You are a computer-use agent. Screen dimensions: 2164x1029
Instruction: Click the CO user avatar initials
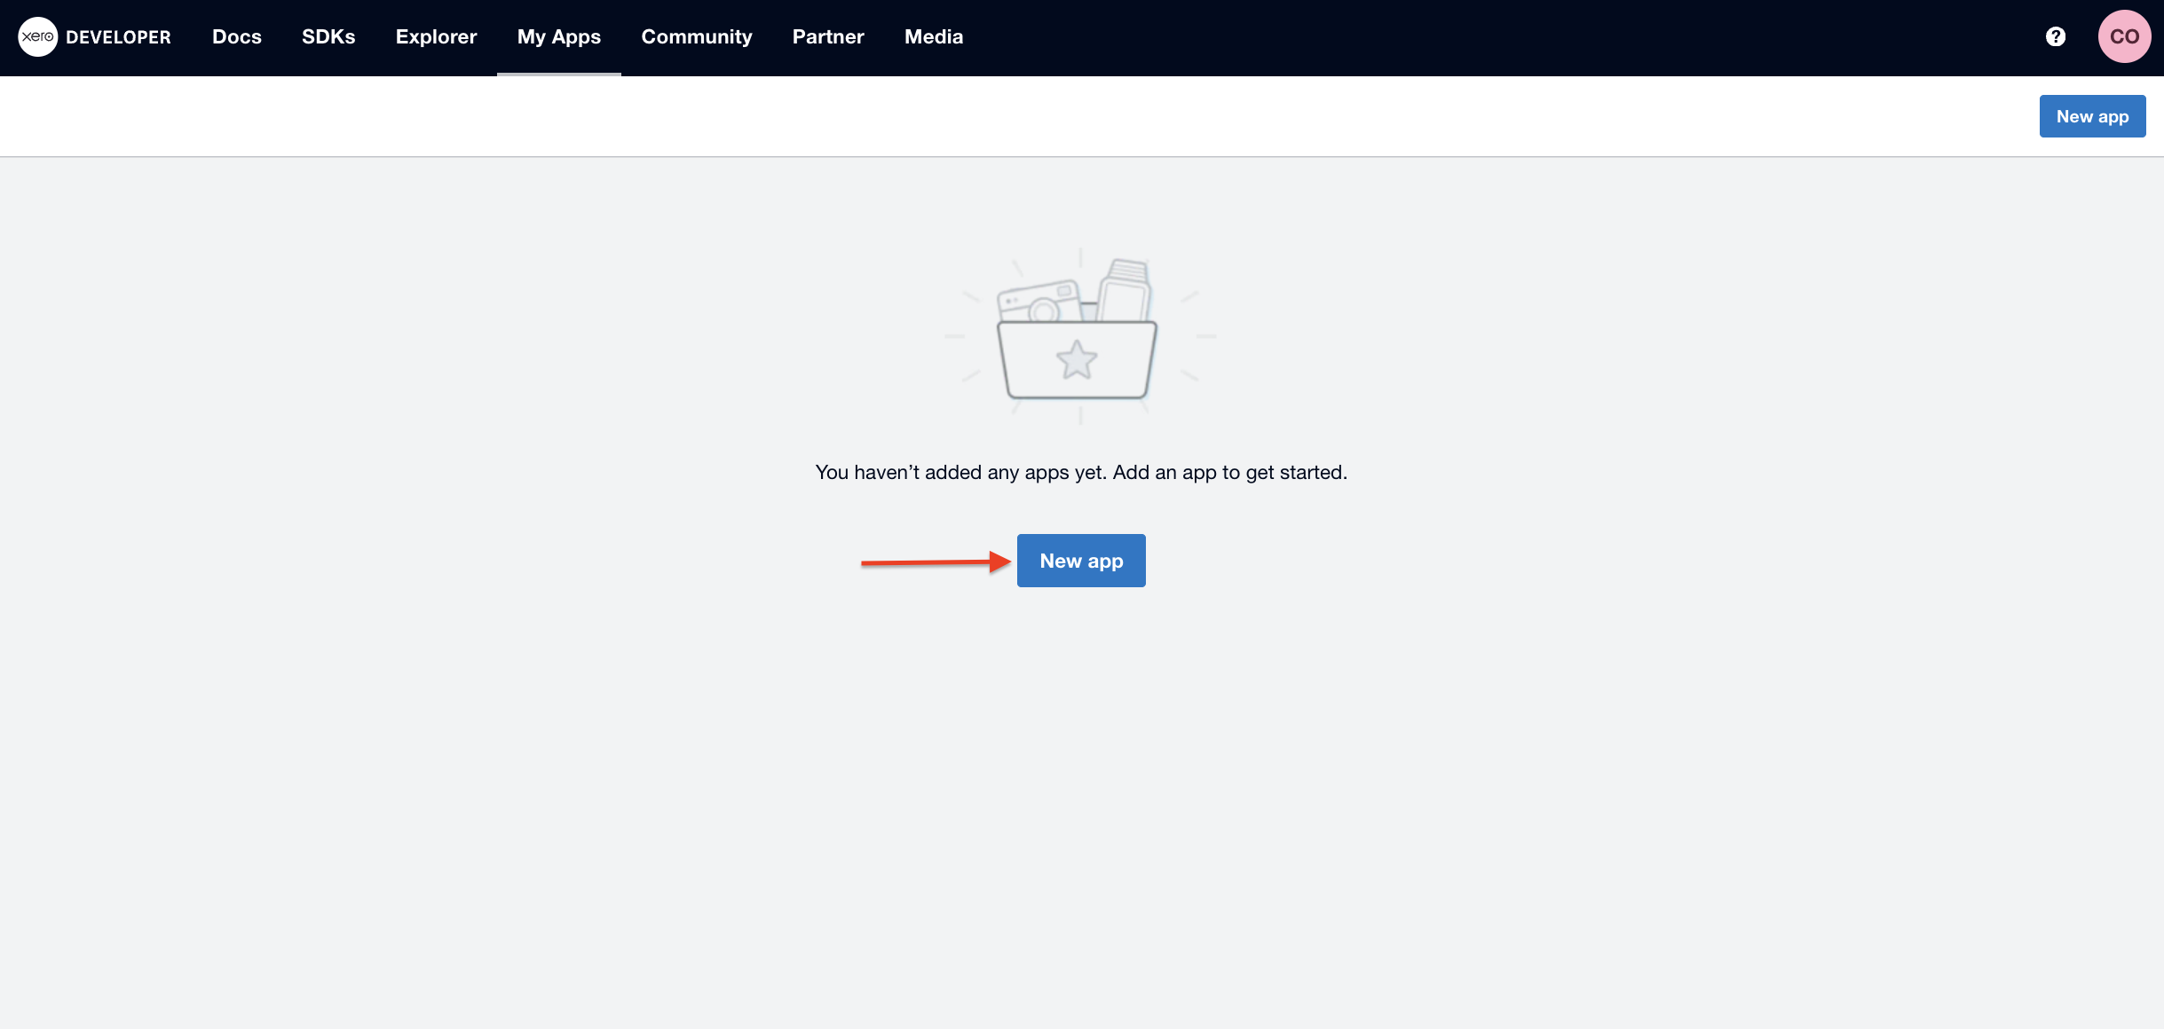coord(2121,35)
